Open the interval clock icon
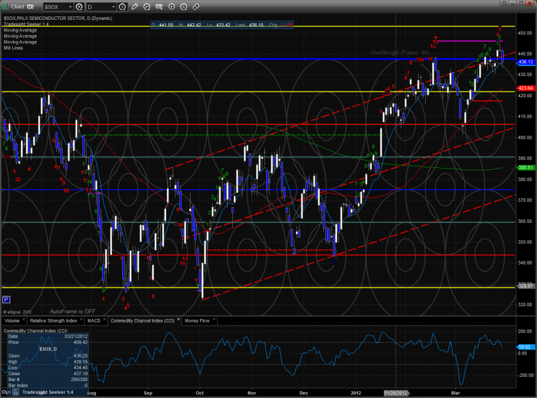Screen dimensions: 537x398 [x=123, y=7]
